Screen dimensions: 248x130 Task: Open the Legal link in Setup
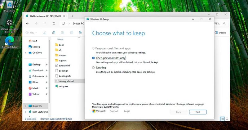click(x=127, y=111)
